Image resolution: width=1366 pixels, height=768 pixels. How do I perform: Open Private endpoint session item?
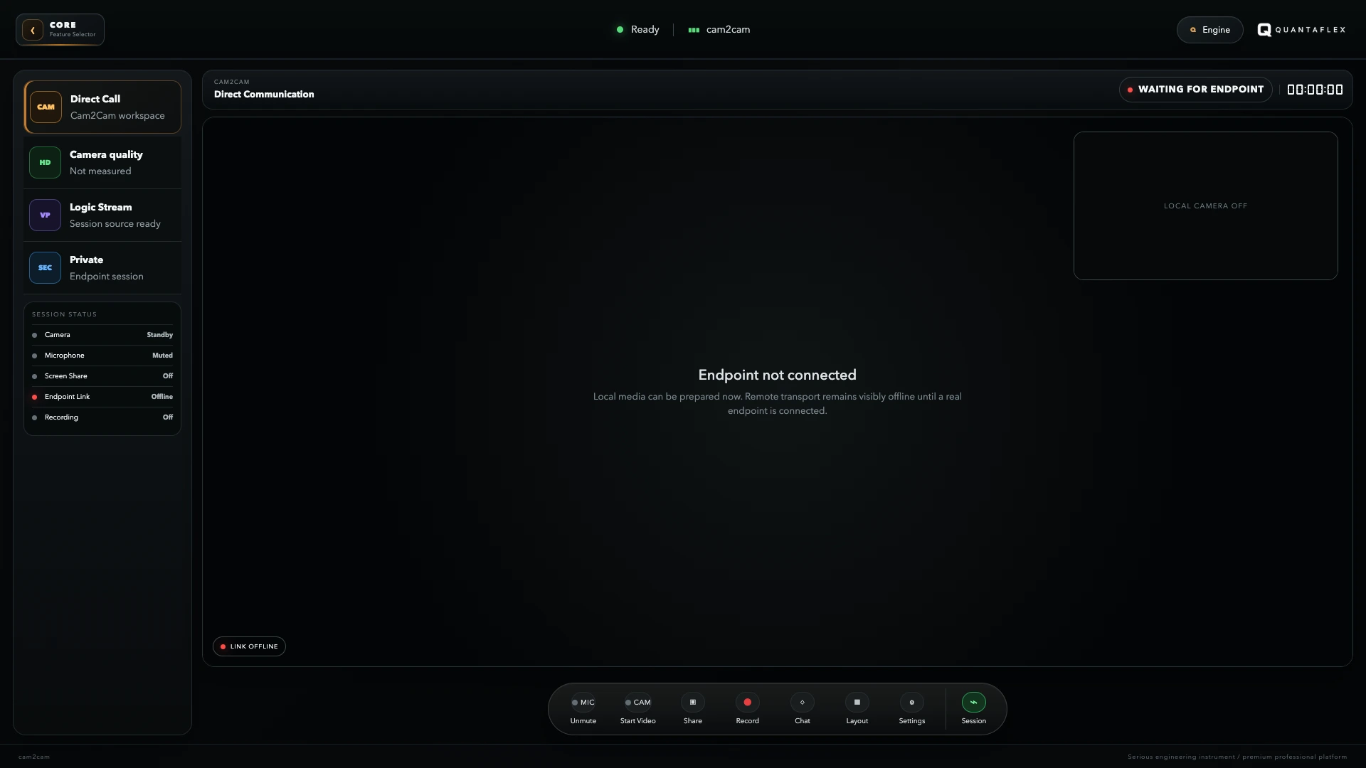(102, 268)
